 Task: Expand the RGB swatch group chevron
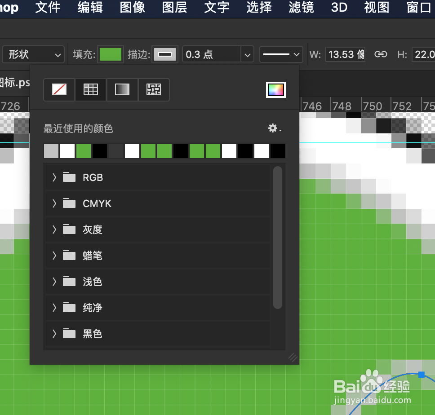point(54,177)
